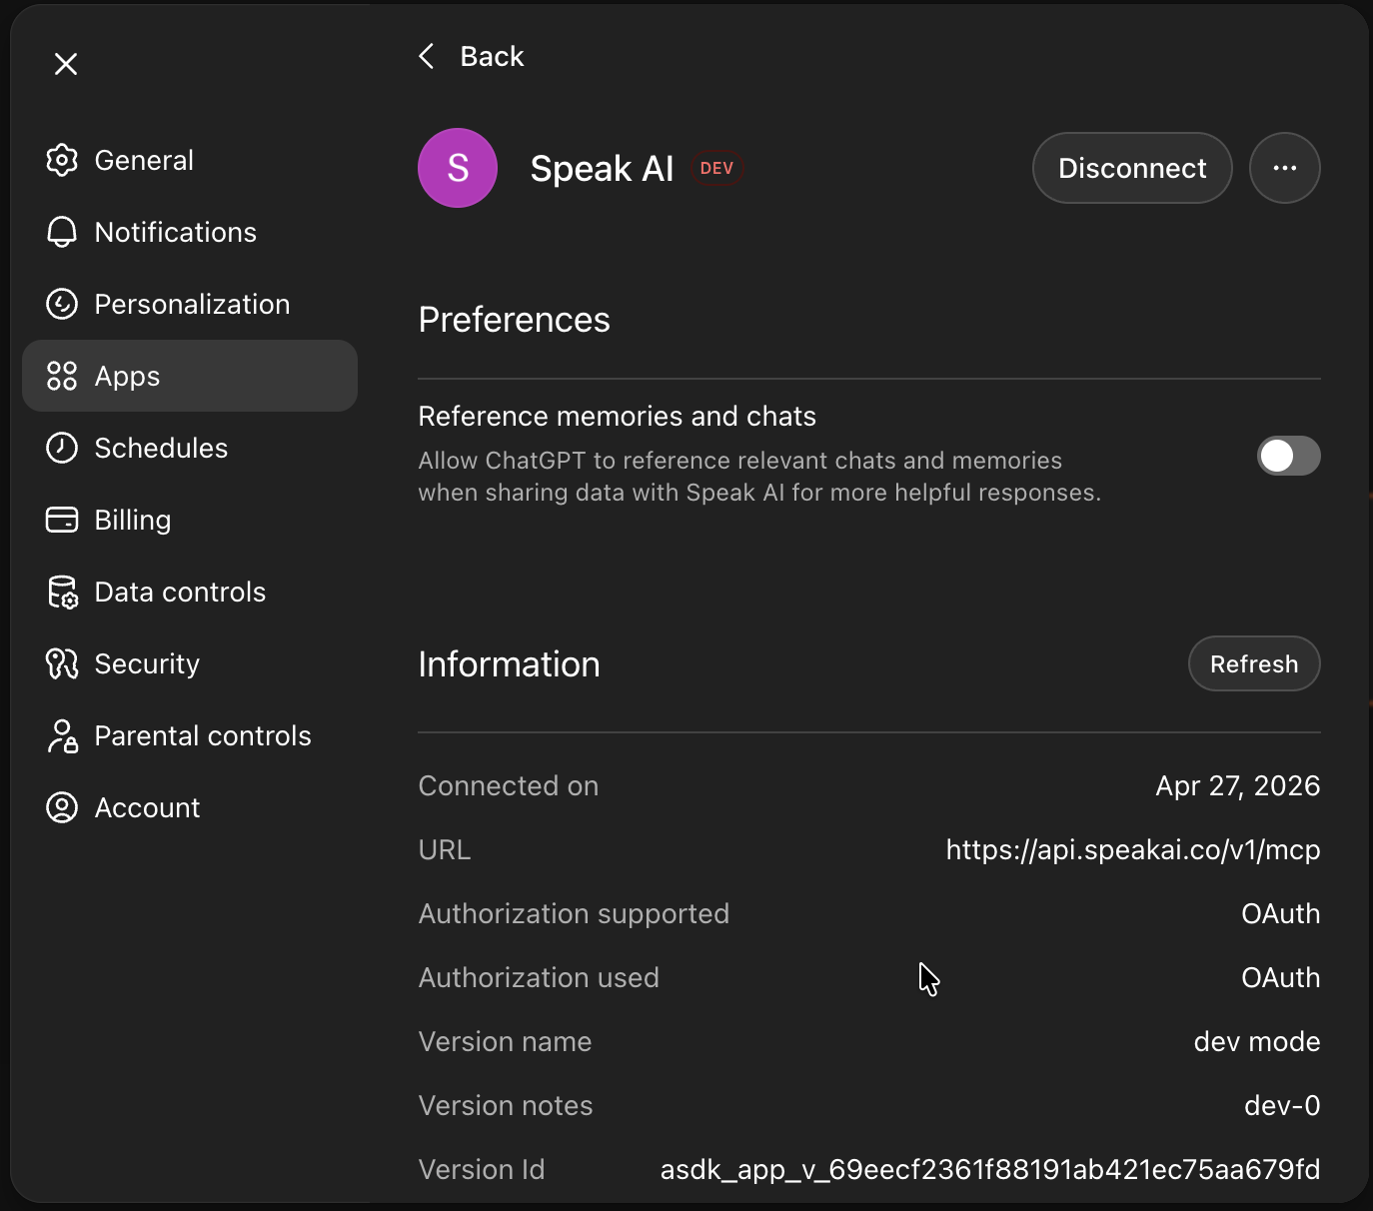Screen dimensions: 1373x1211
Task: Click the Data controls database icon
Action: (x=62, y=592)
